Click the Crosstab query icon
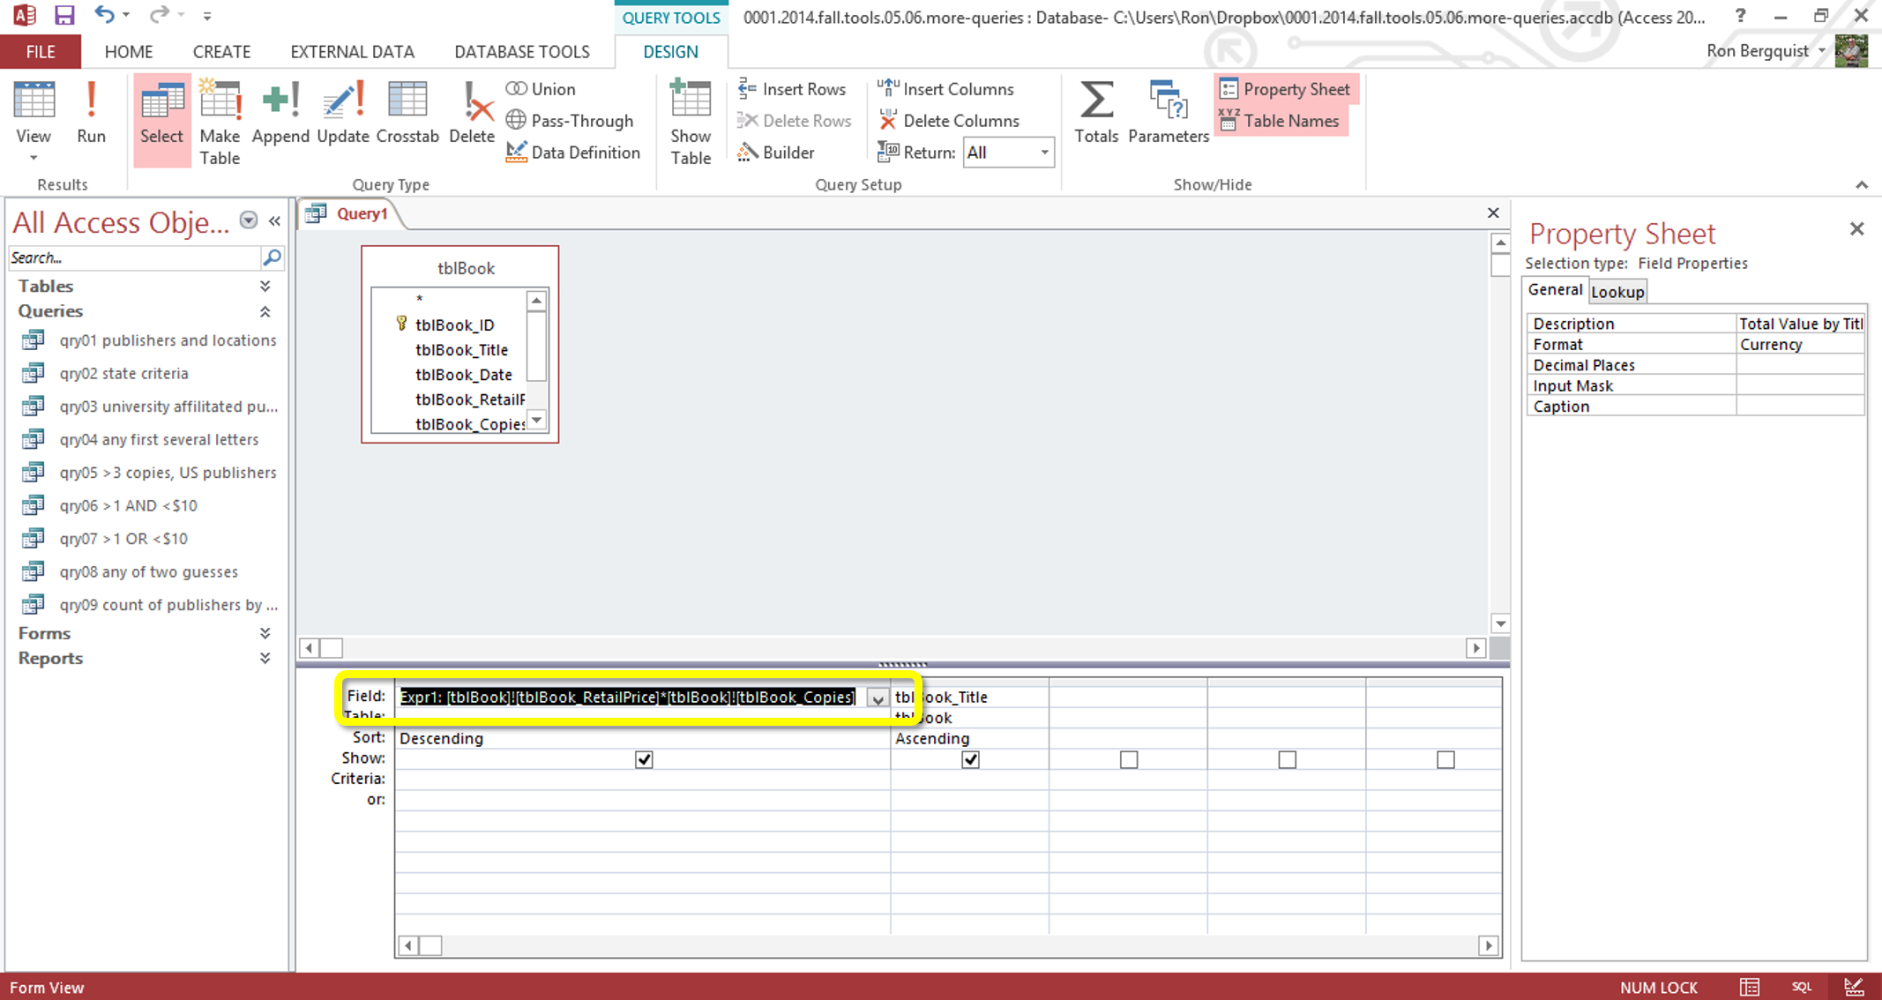Image resolution: width=1882 pixels, height=1000 pixels. coord(407,113)
